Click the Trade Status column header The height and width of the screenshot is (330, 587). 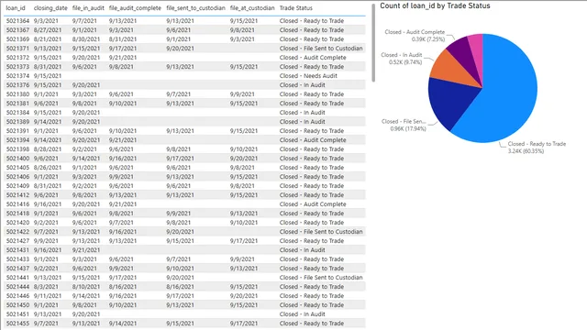[295, 8]
